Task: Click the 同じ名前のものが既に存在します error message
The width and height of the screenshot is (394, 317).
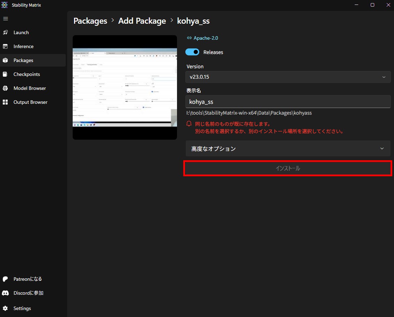Action: 270,127
